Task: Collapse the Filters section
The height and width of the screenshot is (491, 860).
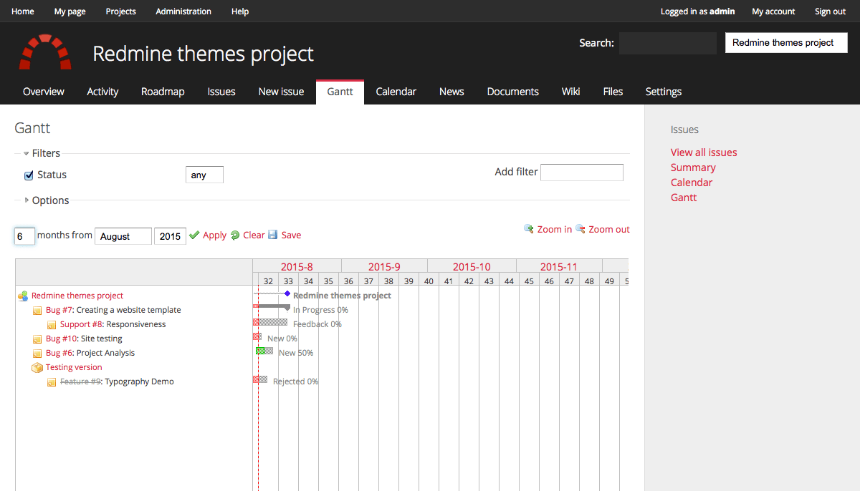Action: pos(42,153)
